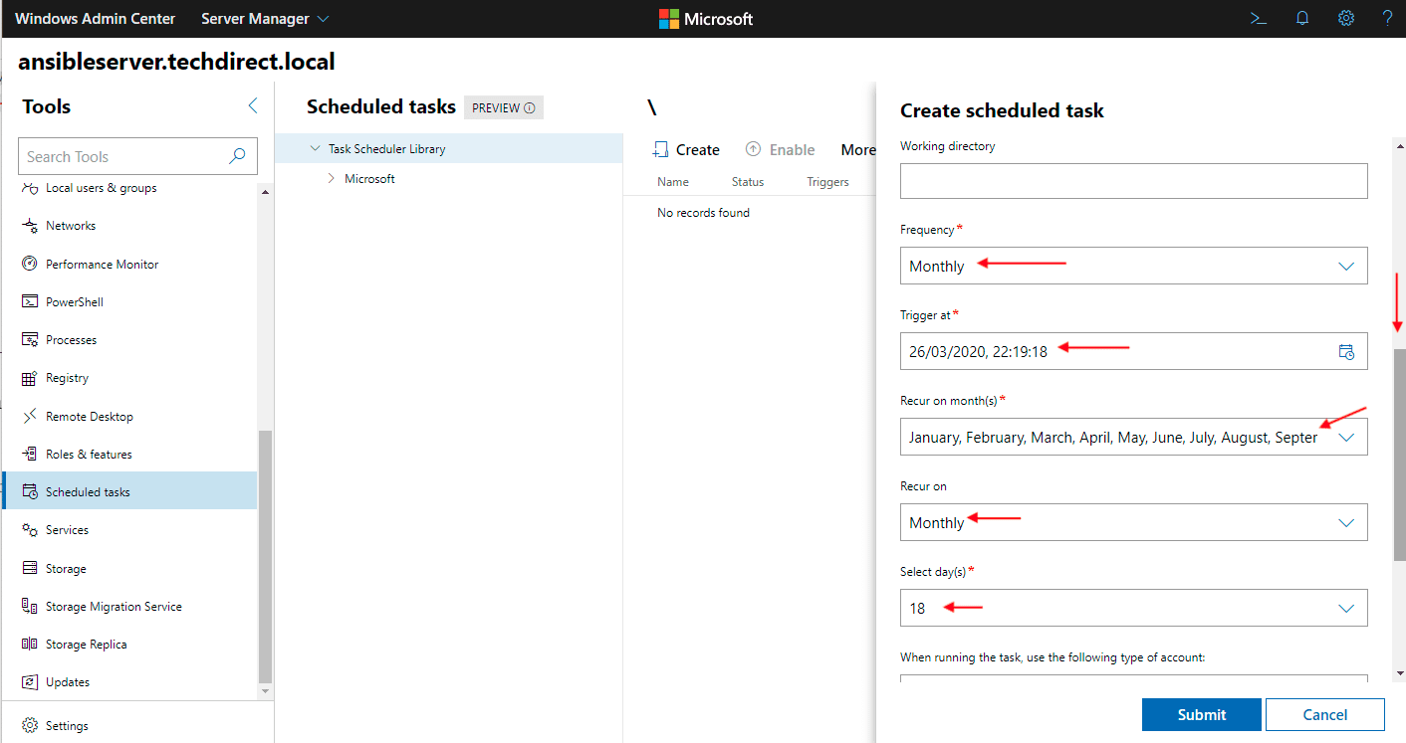The height and width of the screenshot is (743, 1406).
Task: Open the Select day(s) dropdown
Action: 1133,608
